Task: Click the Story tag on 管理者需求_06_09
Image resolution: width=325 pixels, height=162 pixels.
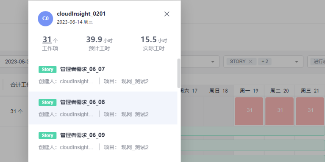Action: pyautogui.click(x=47, y=135)
